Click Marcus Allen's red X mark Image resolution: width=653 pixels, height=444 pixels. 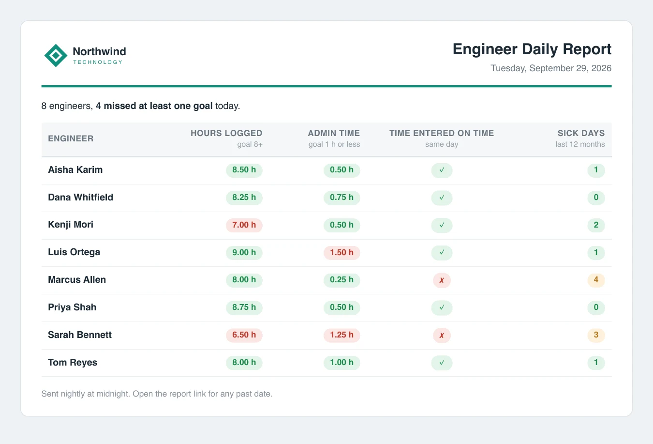442,280
